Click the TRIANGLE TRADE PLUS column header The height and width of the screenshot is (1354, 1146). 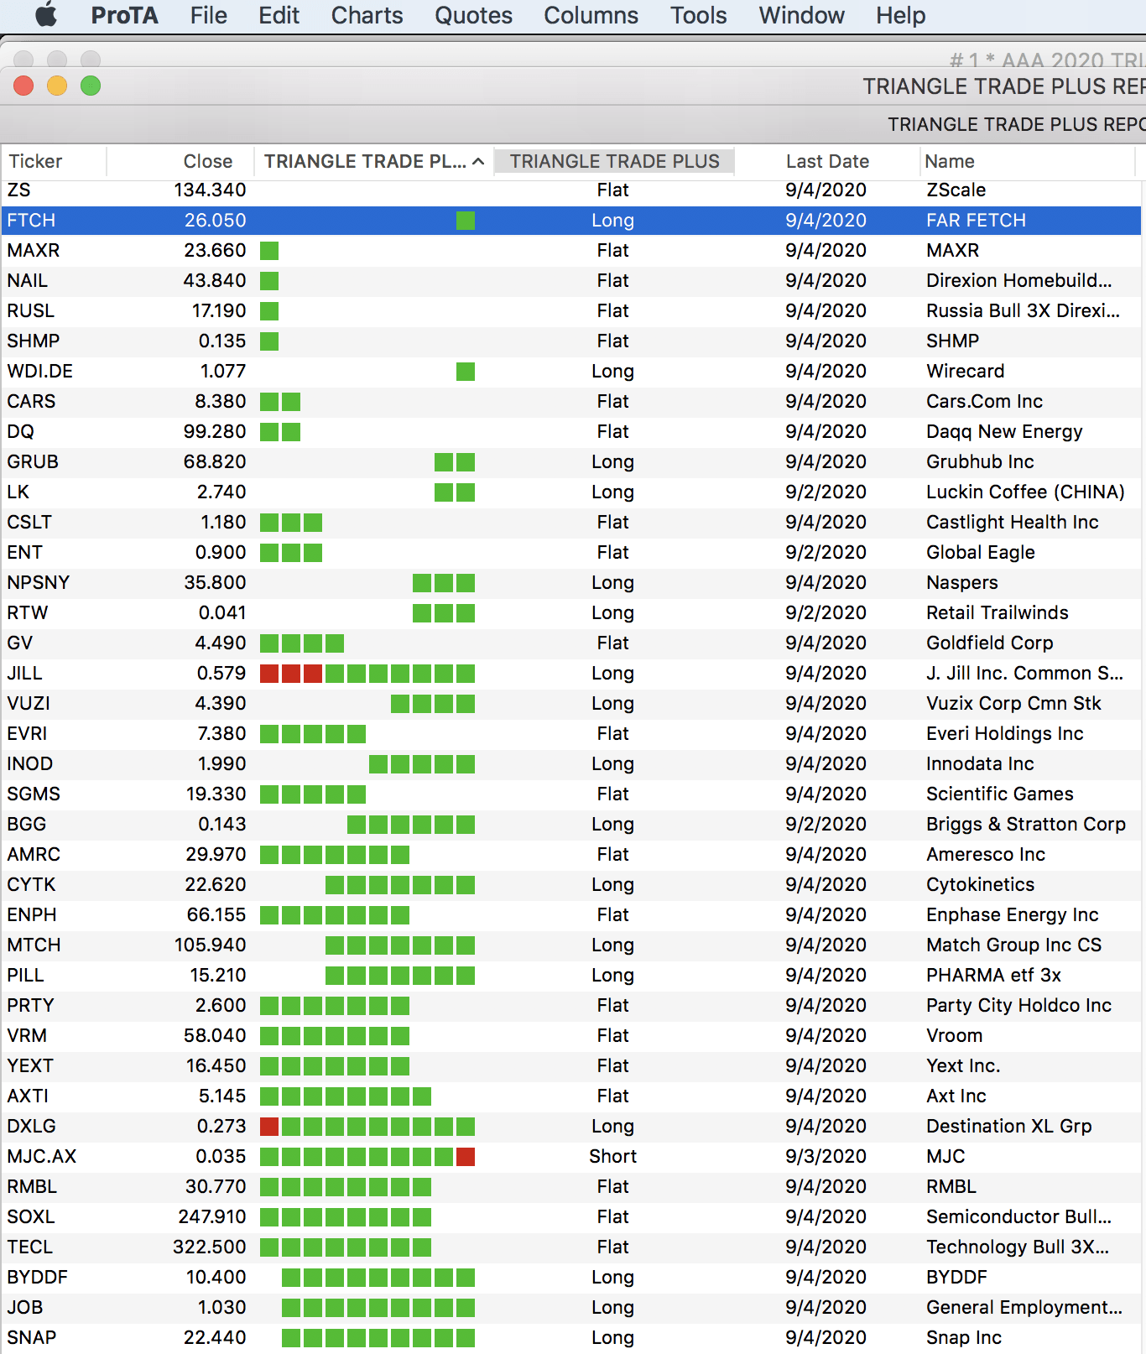point(615,161)
